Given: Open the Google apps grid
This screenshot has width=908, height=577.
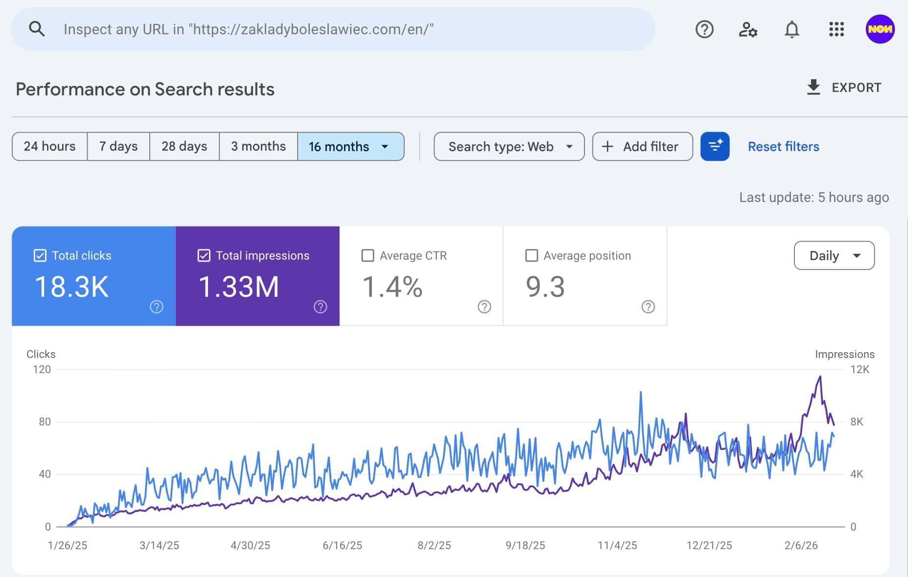Looking at the screenshot, I should (x=836, y=29).
